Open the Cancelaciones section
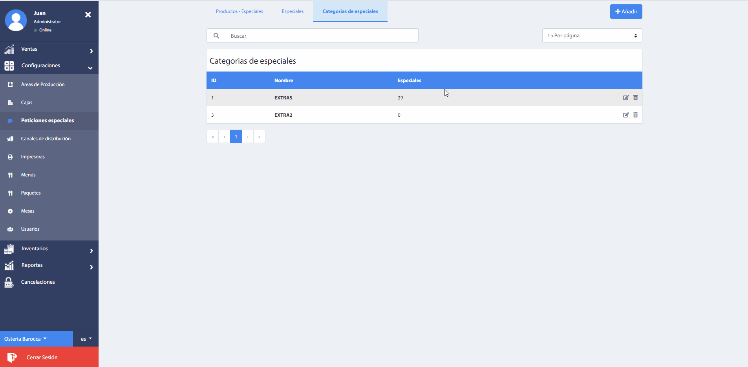748x367 pixels. point(38,282)
